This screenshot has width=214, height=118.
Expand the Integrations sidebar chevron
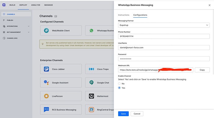29,26
